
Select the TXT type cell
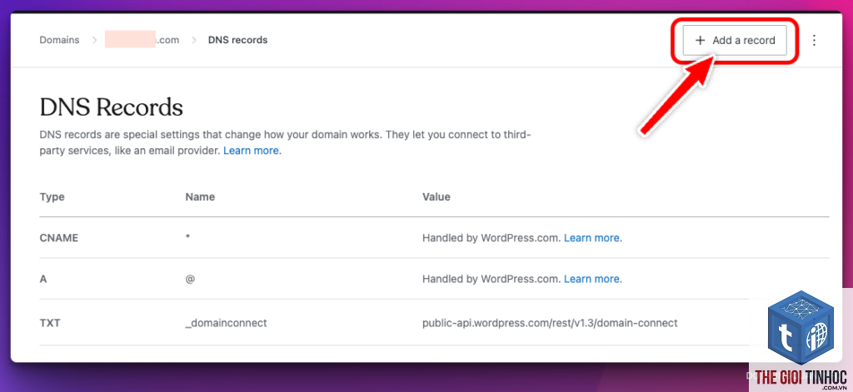pos(49,323)
